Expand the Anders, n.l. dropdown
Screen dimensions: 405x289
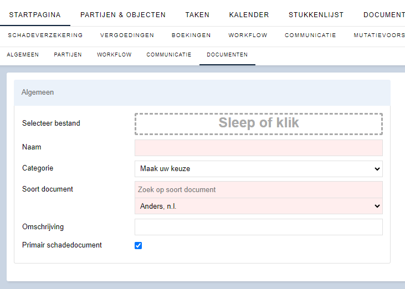point(259,206)
